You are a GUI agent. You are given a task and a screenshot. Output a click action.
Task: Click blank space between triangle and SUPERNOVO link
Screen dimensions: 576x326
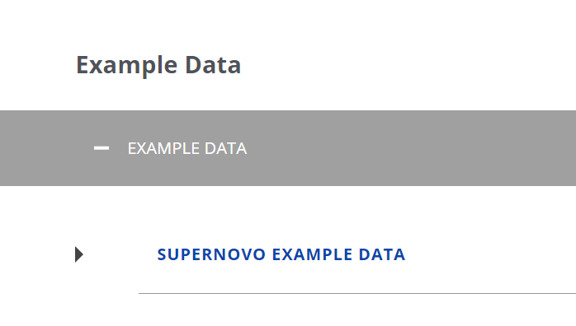120,254
